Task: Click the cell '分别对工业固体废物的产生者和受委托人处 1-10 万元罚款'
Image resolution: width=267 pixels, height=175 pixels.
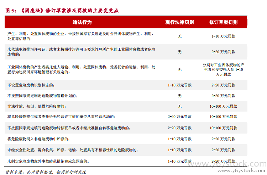Action: (x=223, y=69)
